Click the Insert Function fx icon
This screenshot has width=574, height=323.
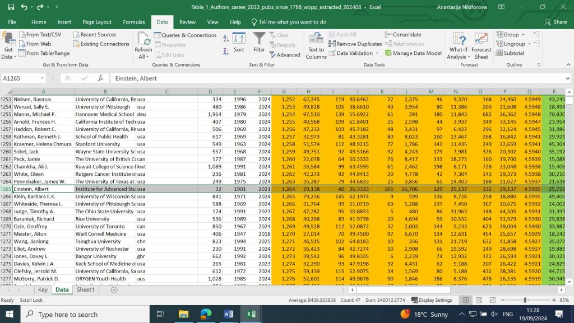point(100,78)
